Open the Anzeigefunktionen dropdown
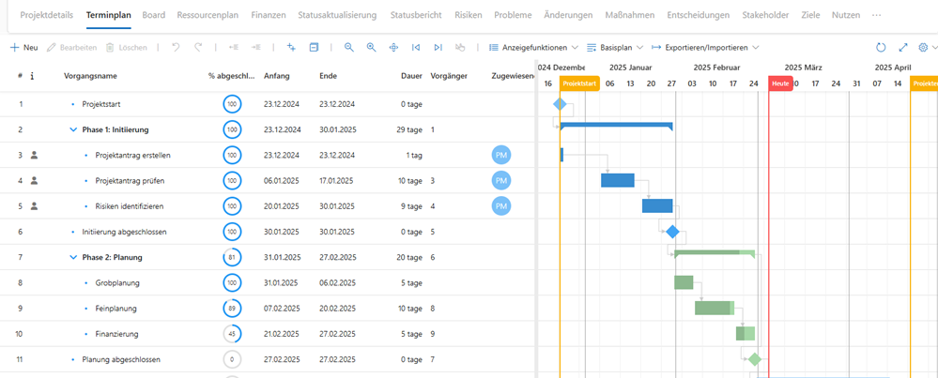 click(x=533, y=47)
